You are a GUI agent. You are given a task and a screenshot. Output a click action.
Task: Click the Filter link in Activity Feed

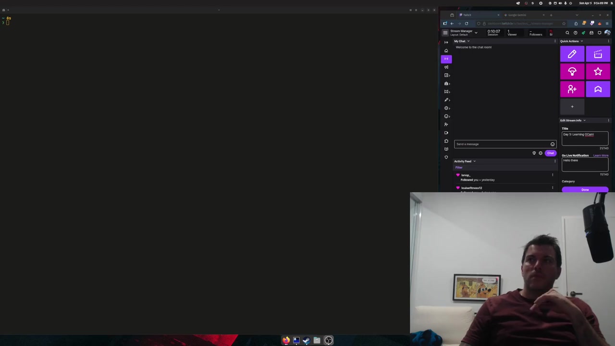tap(459, 168)
